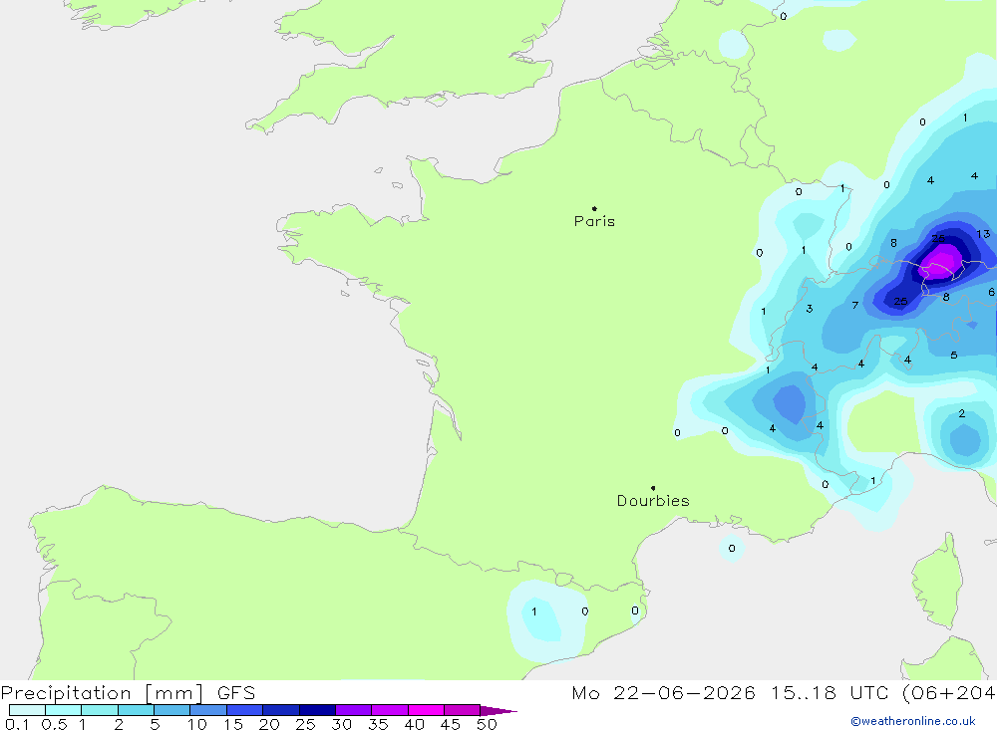Click the precipitation value 7 on the map

(x=855, y=306)
